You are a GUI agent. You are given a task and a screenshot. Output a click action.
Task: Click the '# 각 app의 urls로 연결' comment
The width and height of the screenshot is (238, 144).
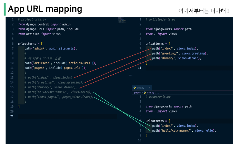(x=43, y=58)
